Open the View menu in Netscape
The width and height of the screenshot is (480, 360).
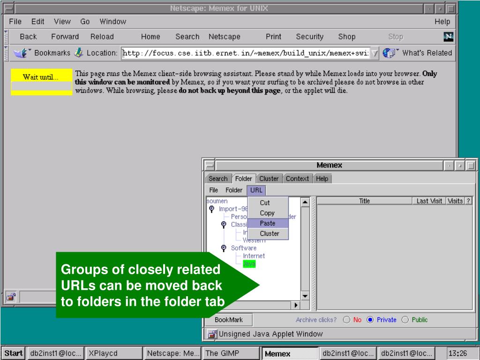point(62,22)
